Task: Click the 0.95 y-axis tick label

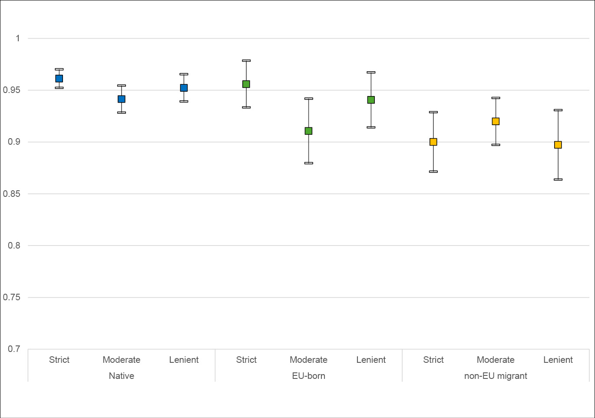Action: (12, 90)
